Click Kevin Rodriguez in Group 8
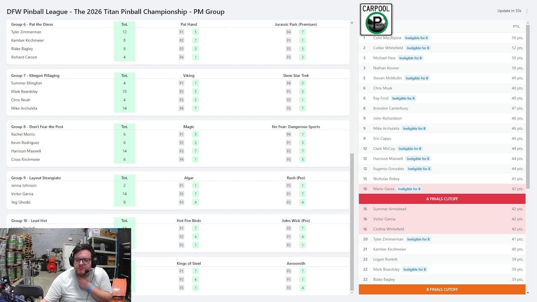Viewport: 537px width, 302px height. click(25, 143)
